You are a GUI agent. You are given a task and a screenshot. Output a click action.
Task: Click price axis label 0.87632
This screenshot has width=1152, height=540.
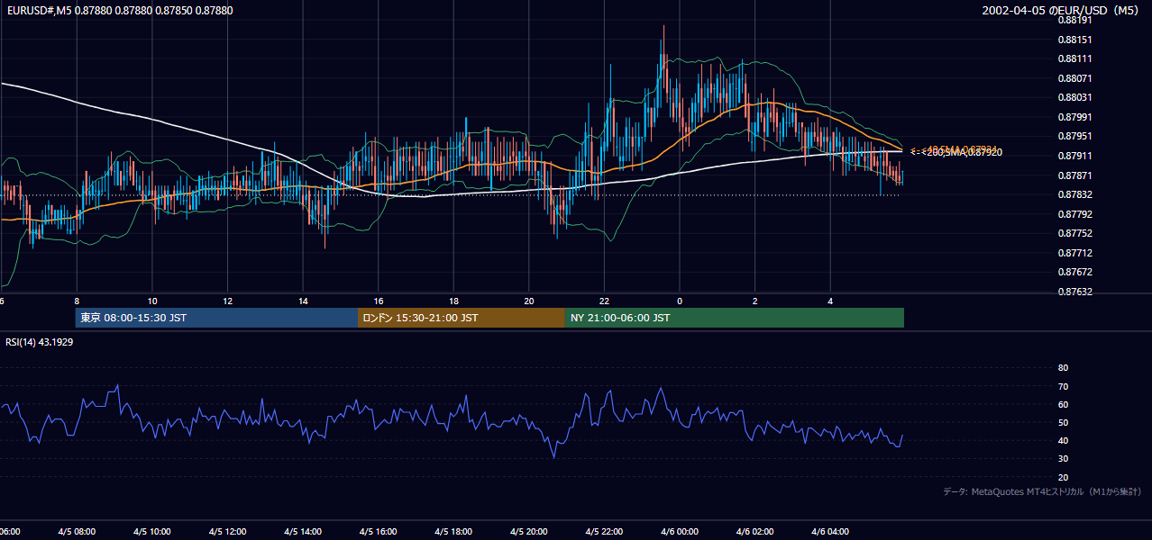pos(1074,292)
